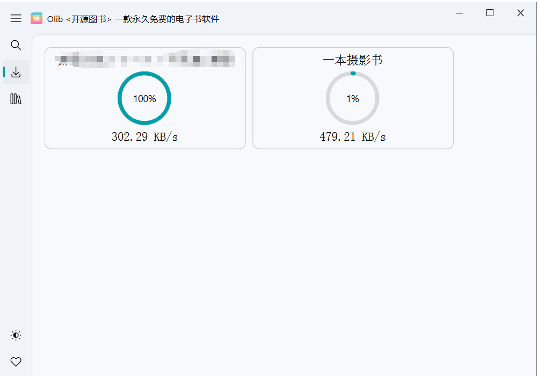Image resolution: width=538 pixels, height=376 pixels.
Task: Click the Olib app logo icon
Action: (37, 18)
